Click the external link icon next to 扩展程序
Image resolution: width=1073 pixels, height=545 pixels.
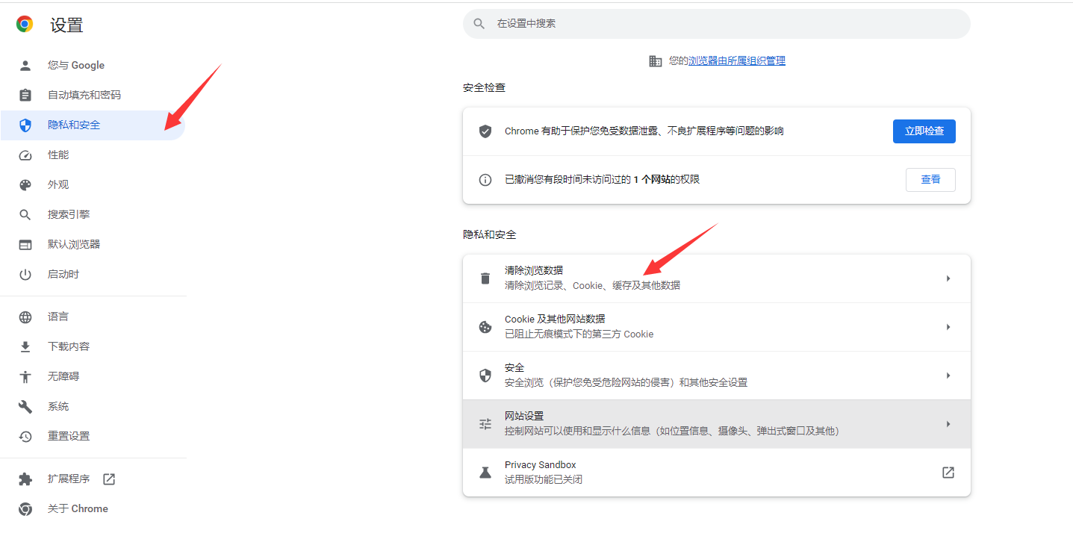pyautogui.click(x=109, y=479)
